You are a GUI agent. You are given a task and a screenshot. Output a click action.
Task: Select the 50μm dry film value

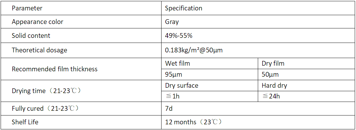[x=307, y=74]
